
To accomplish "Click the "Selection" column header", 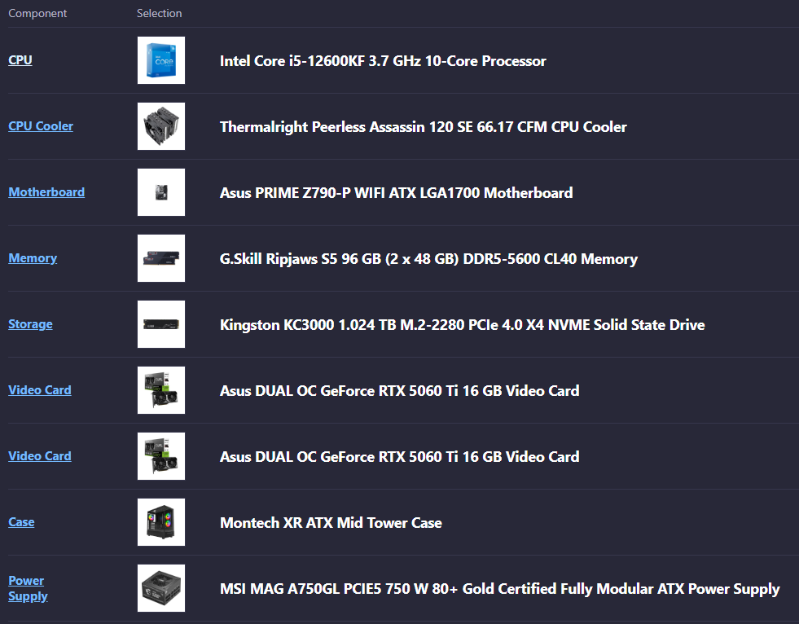I will [x=159, y=13].
